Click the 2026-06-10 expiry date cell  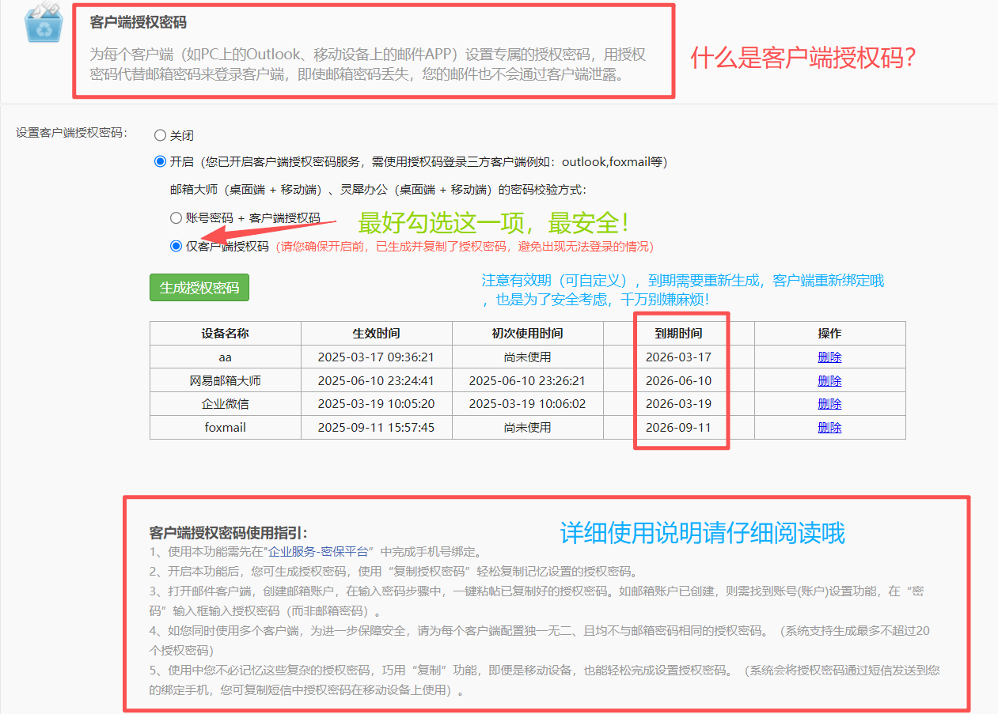[x=678, y=381]
